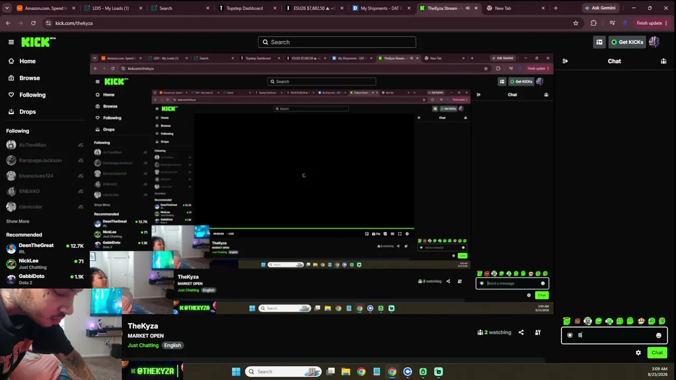Mute the TheKyza Stream tab audio
Image resolution: width=676 pixels, height=380 pixels.
click(467, 8)
